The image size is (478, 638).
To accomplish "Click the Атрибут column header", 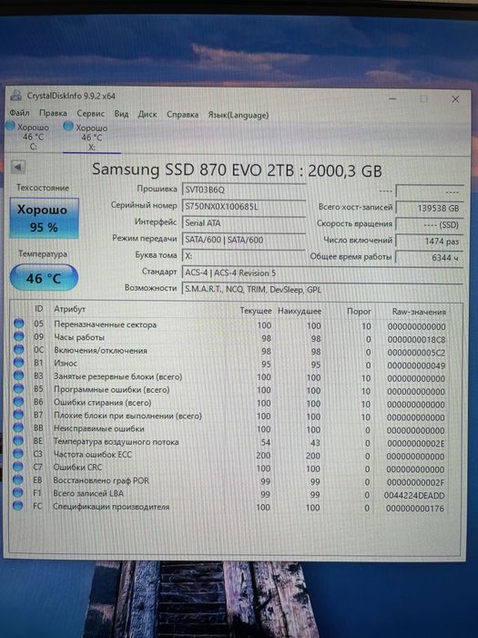I will click(70, 309).
